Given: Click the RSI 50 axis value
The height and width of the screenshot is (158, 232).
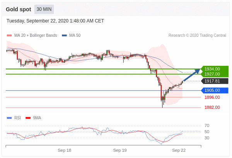Looking at the screenshot, I should point(207,132).
